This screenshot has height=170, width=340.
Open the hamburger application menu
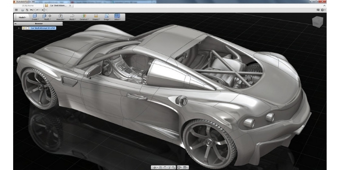tap(16, 10)
